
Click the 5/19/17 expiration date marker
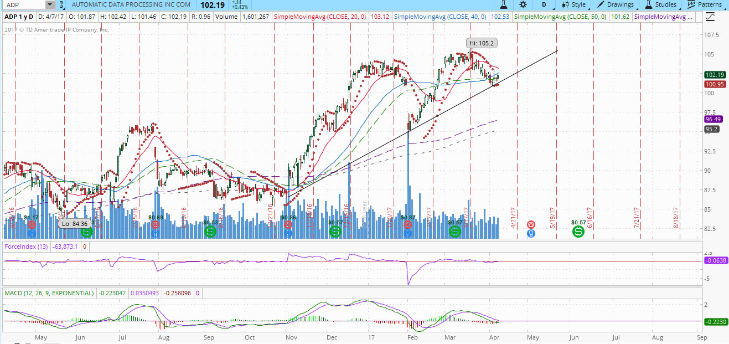[552, 218]
